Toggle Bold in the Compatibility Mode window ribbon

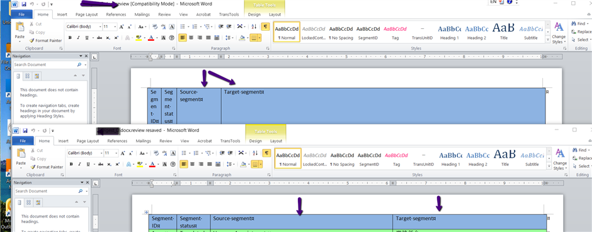click(71, 38)
